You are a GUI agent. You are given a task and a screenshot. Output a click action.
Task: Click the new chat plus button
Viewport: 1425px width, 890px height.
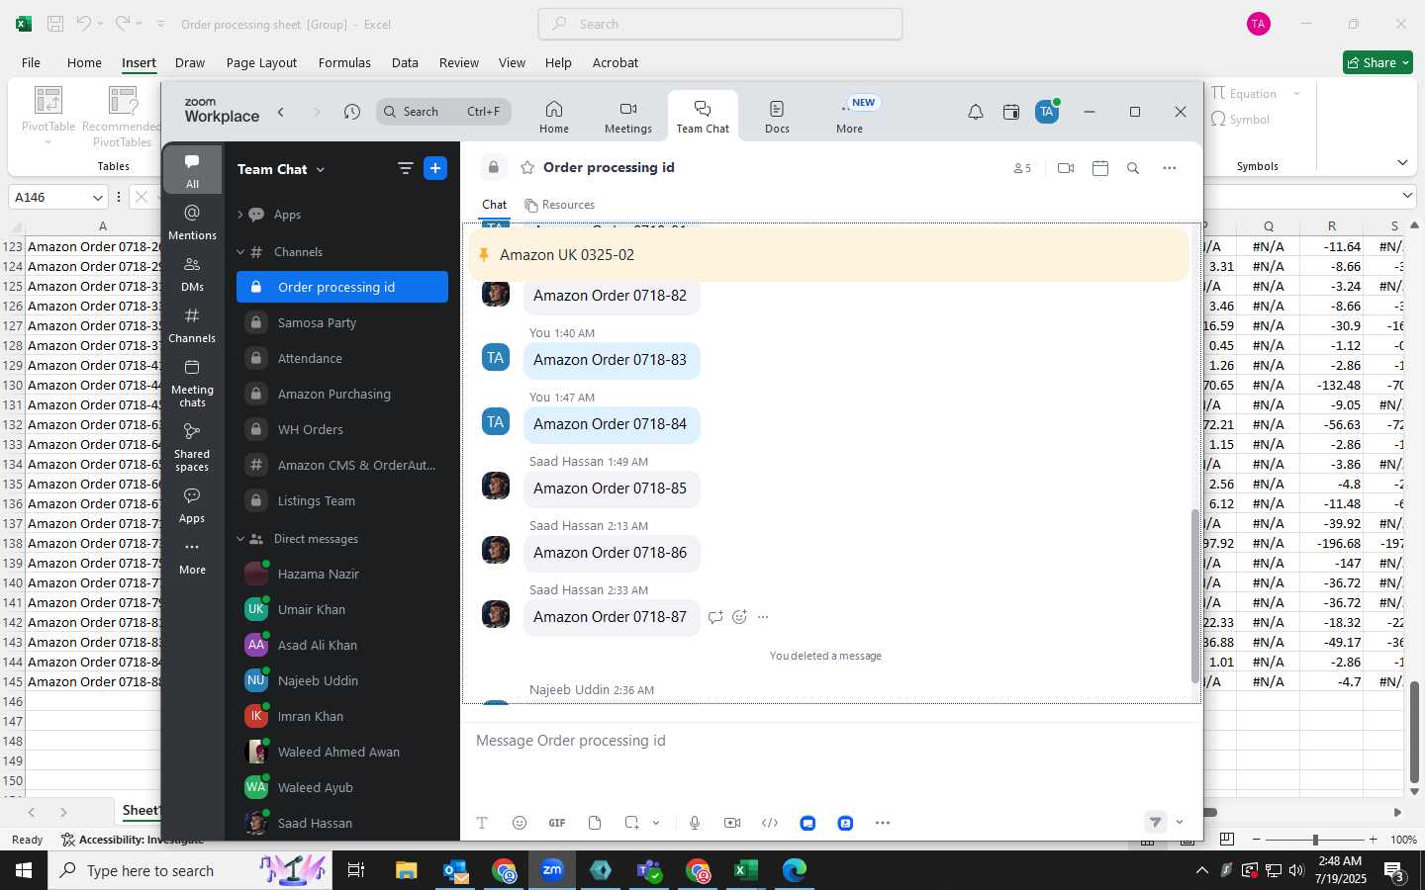coord(435,168)
